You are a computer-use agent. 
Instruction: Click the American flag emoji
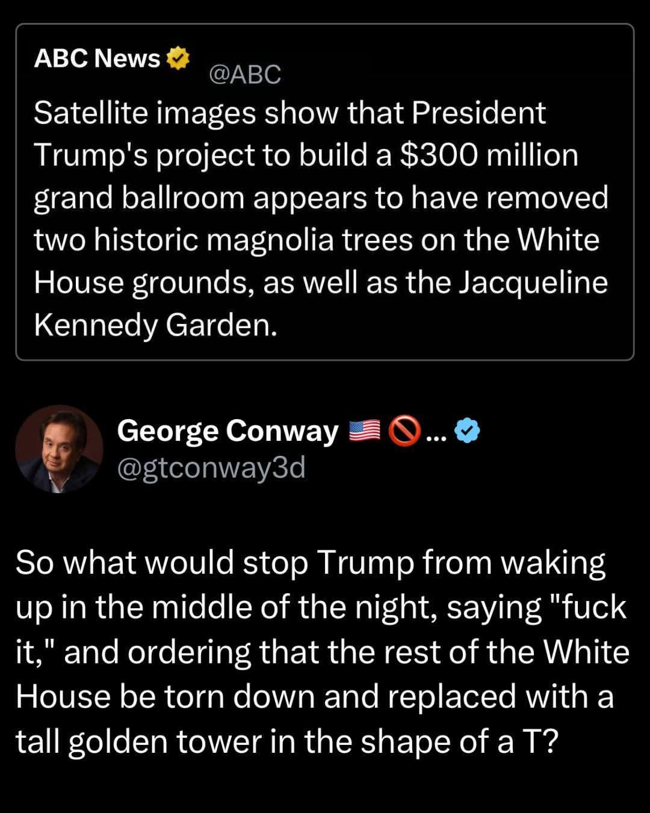[365, 431]
